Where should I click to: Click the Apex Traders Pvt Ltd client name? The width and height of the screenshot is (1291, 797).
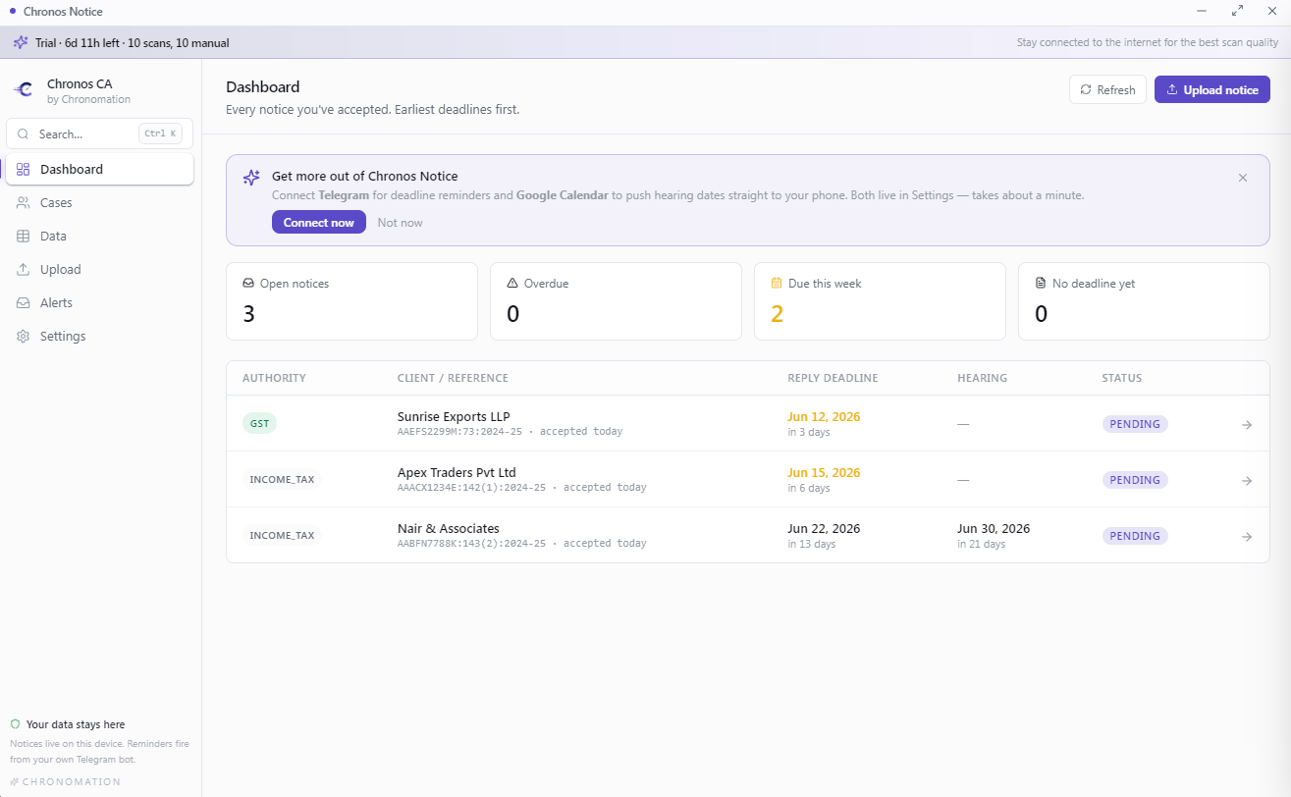[457, 472]
